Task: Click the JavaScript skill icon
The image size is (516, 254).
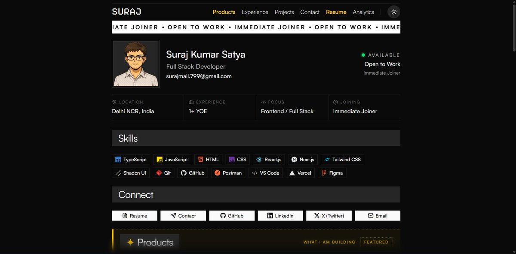Action: coord(160,160)
